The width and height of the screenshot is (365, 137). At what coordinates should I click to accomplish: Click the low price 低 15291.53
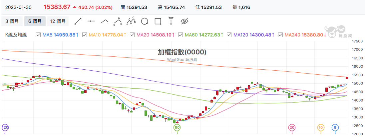[x=208, y=7]
